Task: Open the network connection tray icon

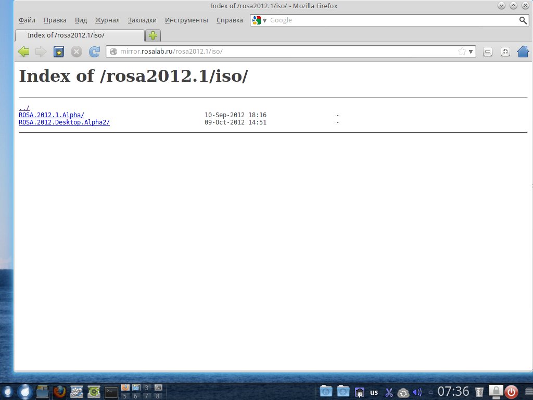Action: coord(359,392)
